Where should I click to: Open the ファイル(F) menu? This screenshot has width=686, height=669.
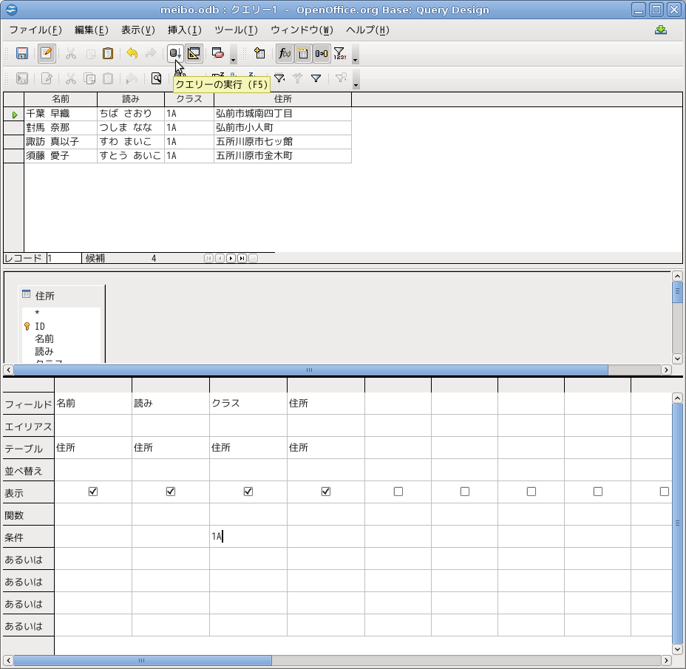pyautogui.click(x=35, y=30)
